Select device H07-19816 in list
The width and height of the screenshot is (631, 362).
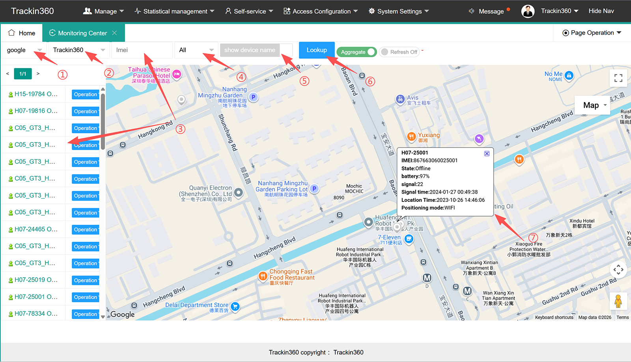click(36, 111)
